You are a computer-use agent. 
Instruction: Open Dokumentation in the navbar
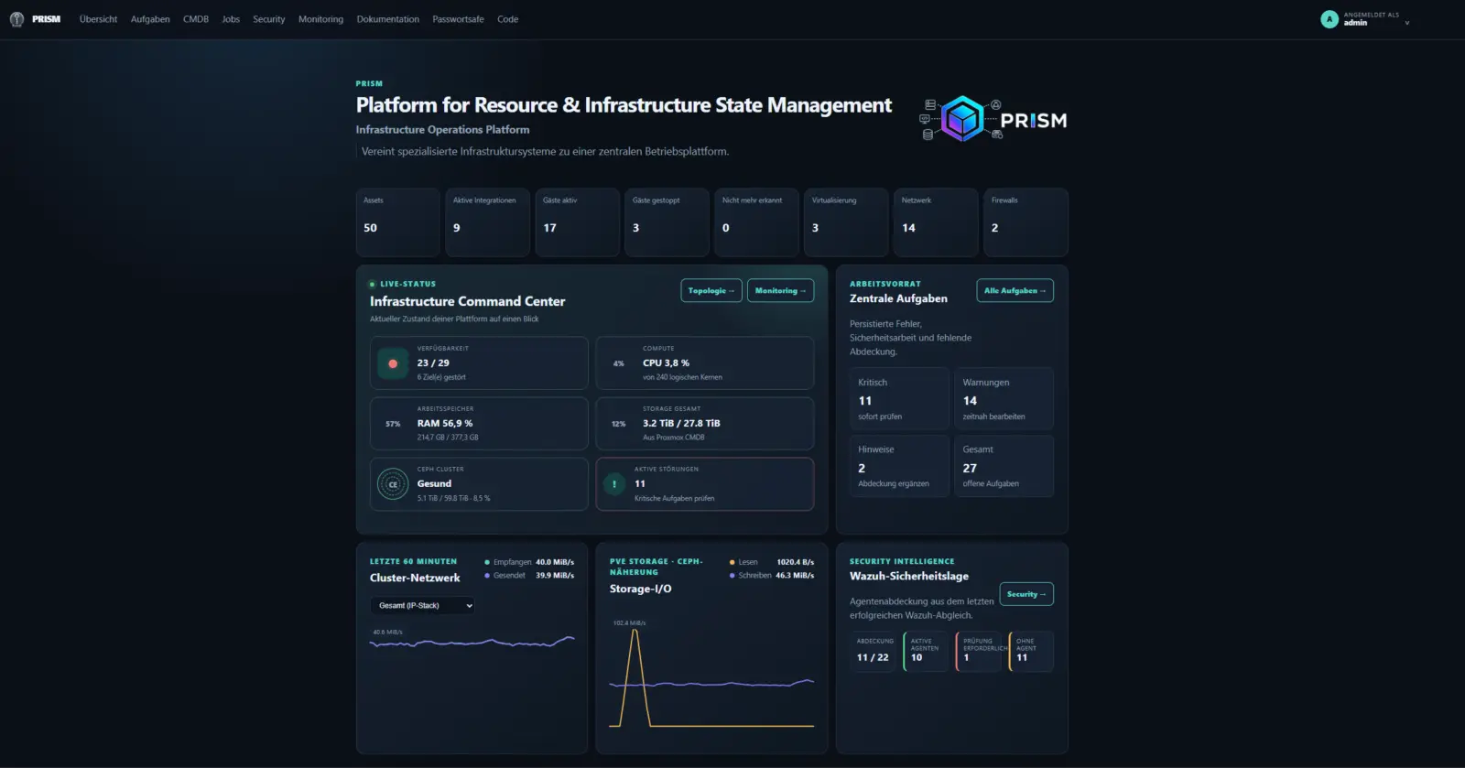coord(388,19)
